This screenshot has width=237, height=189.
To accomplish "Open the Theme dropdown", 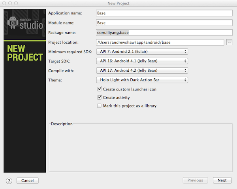I will [142, 80].
